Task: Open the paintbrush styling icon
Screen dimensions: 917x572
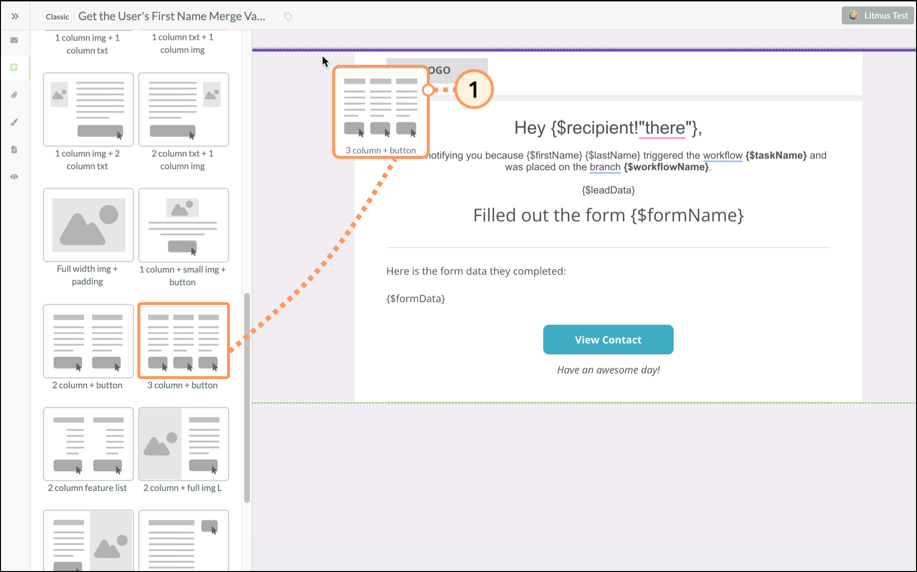Action: pos(14,122)
